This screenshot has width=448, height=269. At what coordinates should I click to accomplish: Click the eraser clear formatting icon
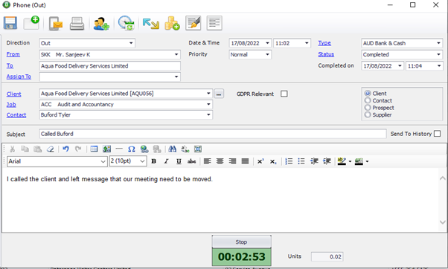tap(51, 149)
